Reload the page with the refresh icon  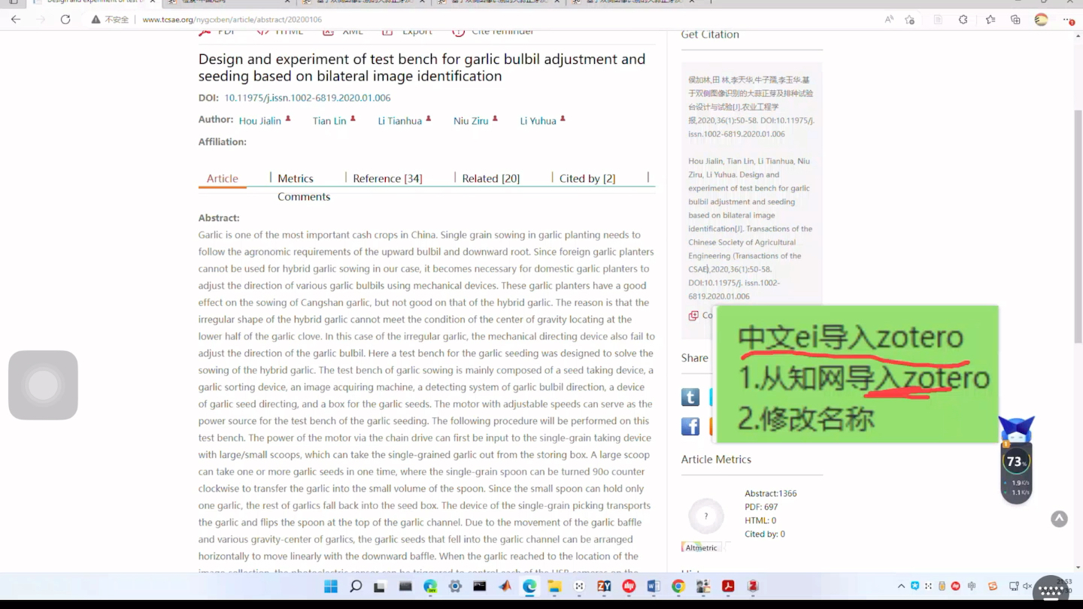[65, 20]
